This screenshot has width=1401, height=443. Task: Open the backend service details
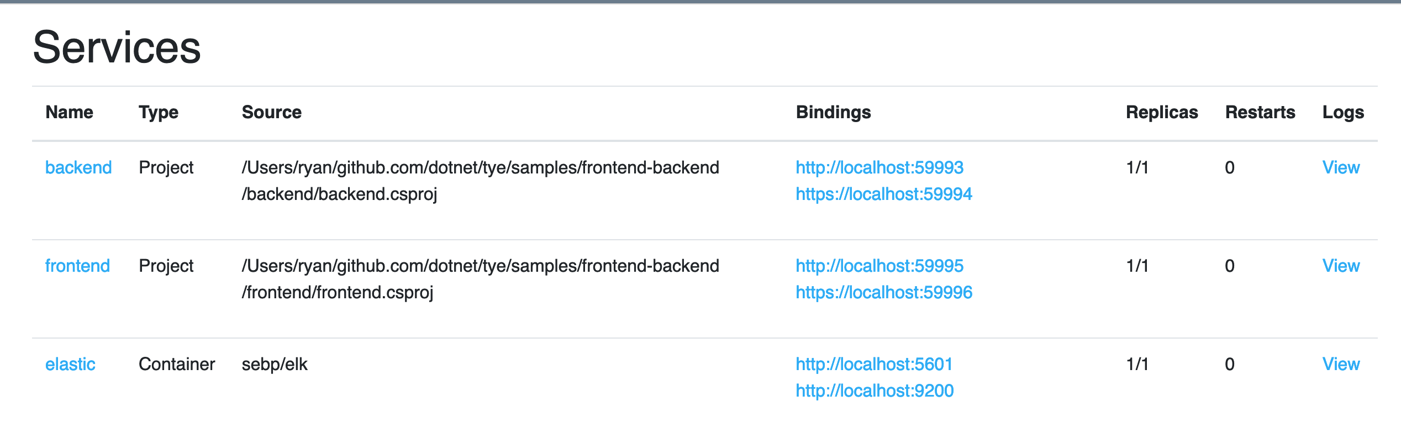[x=78, y=167]
